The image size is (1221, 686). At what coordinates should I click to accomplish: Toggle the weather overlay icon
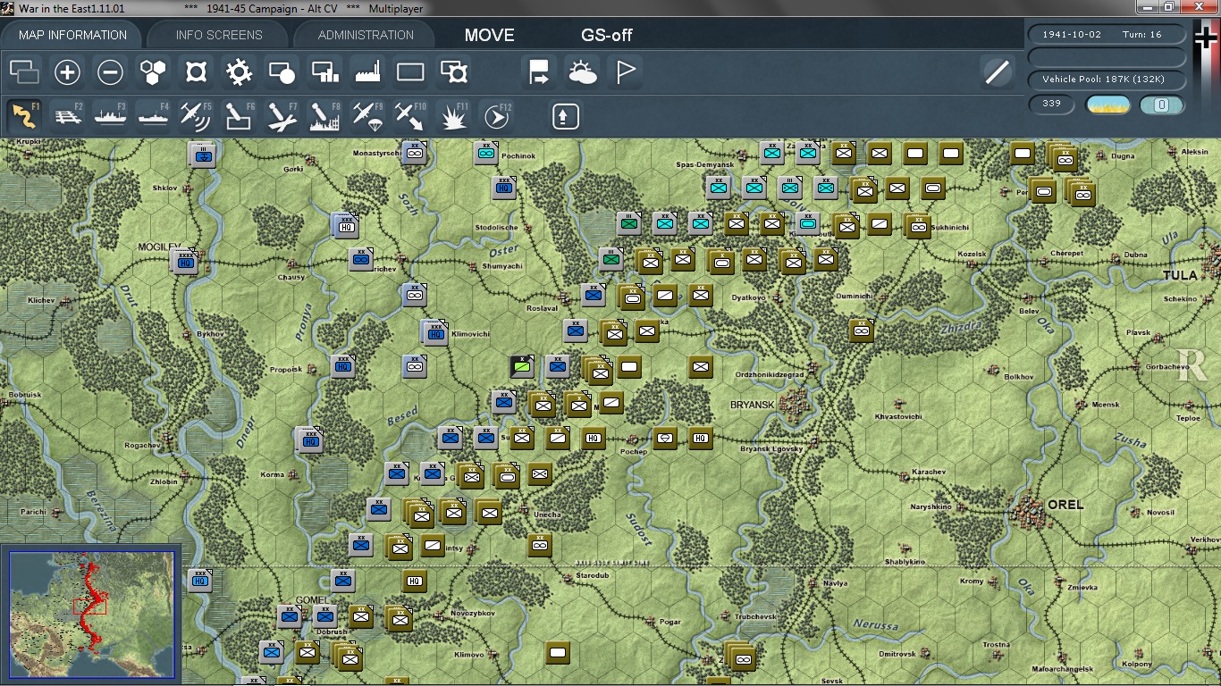coord(583,72)
